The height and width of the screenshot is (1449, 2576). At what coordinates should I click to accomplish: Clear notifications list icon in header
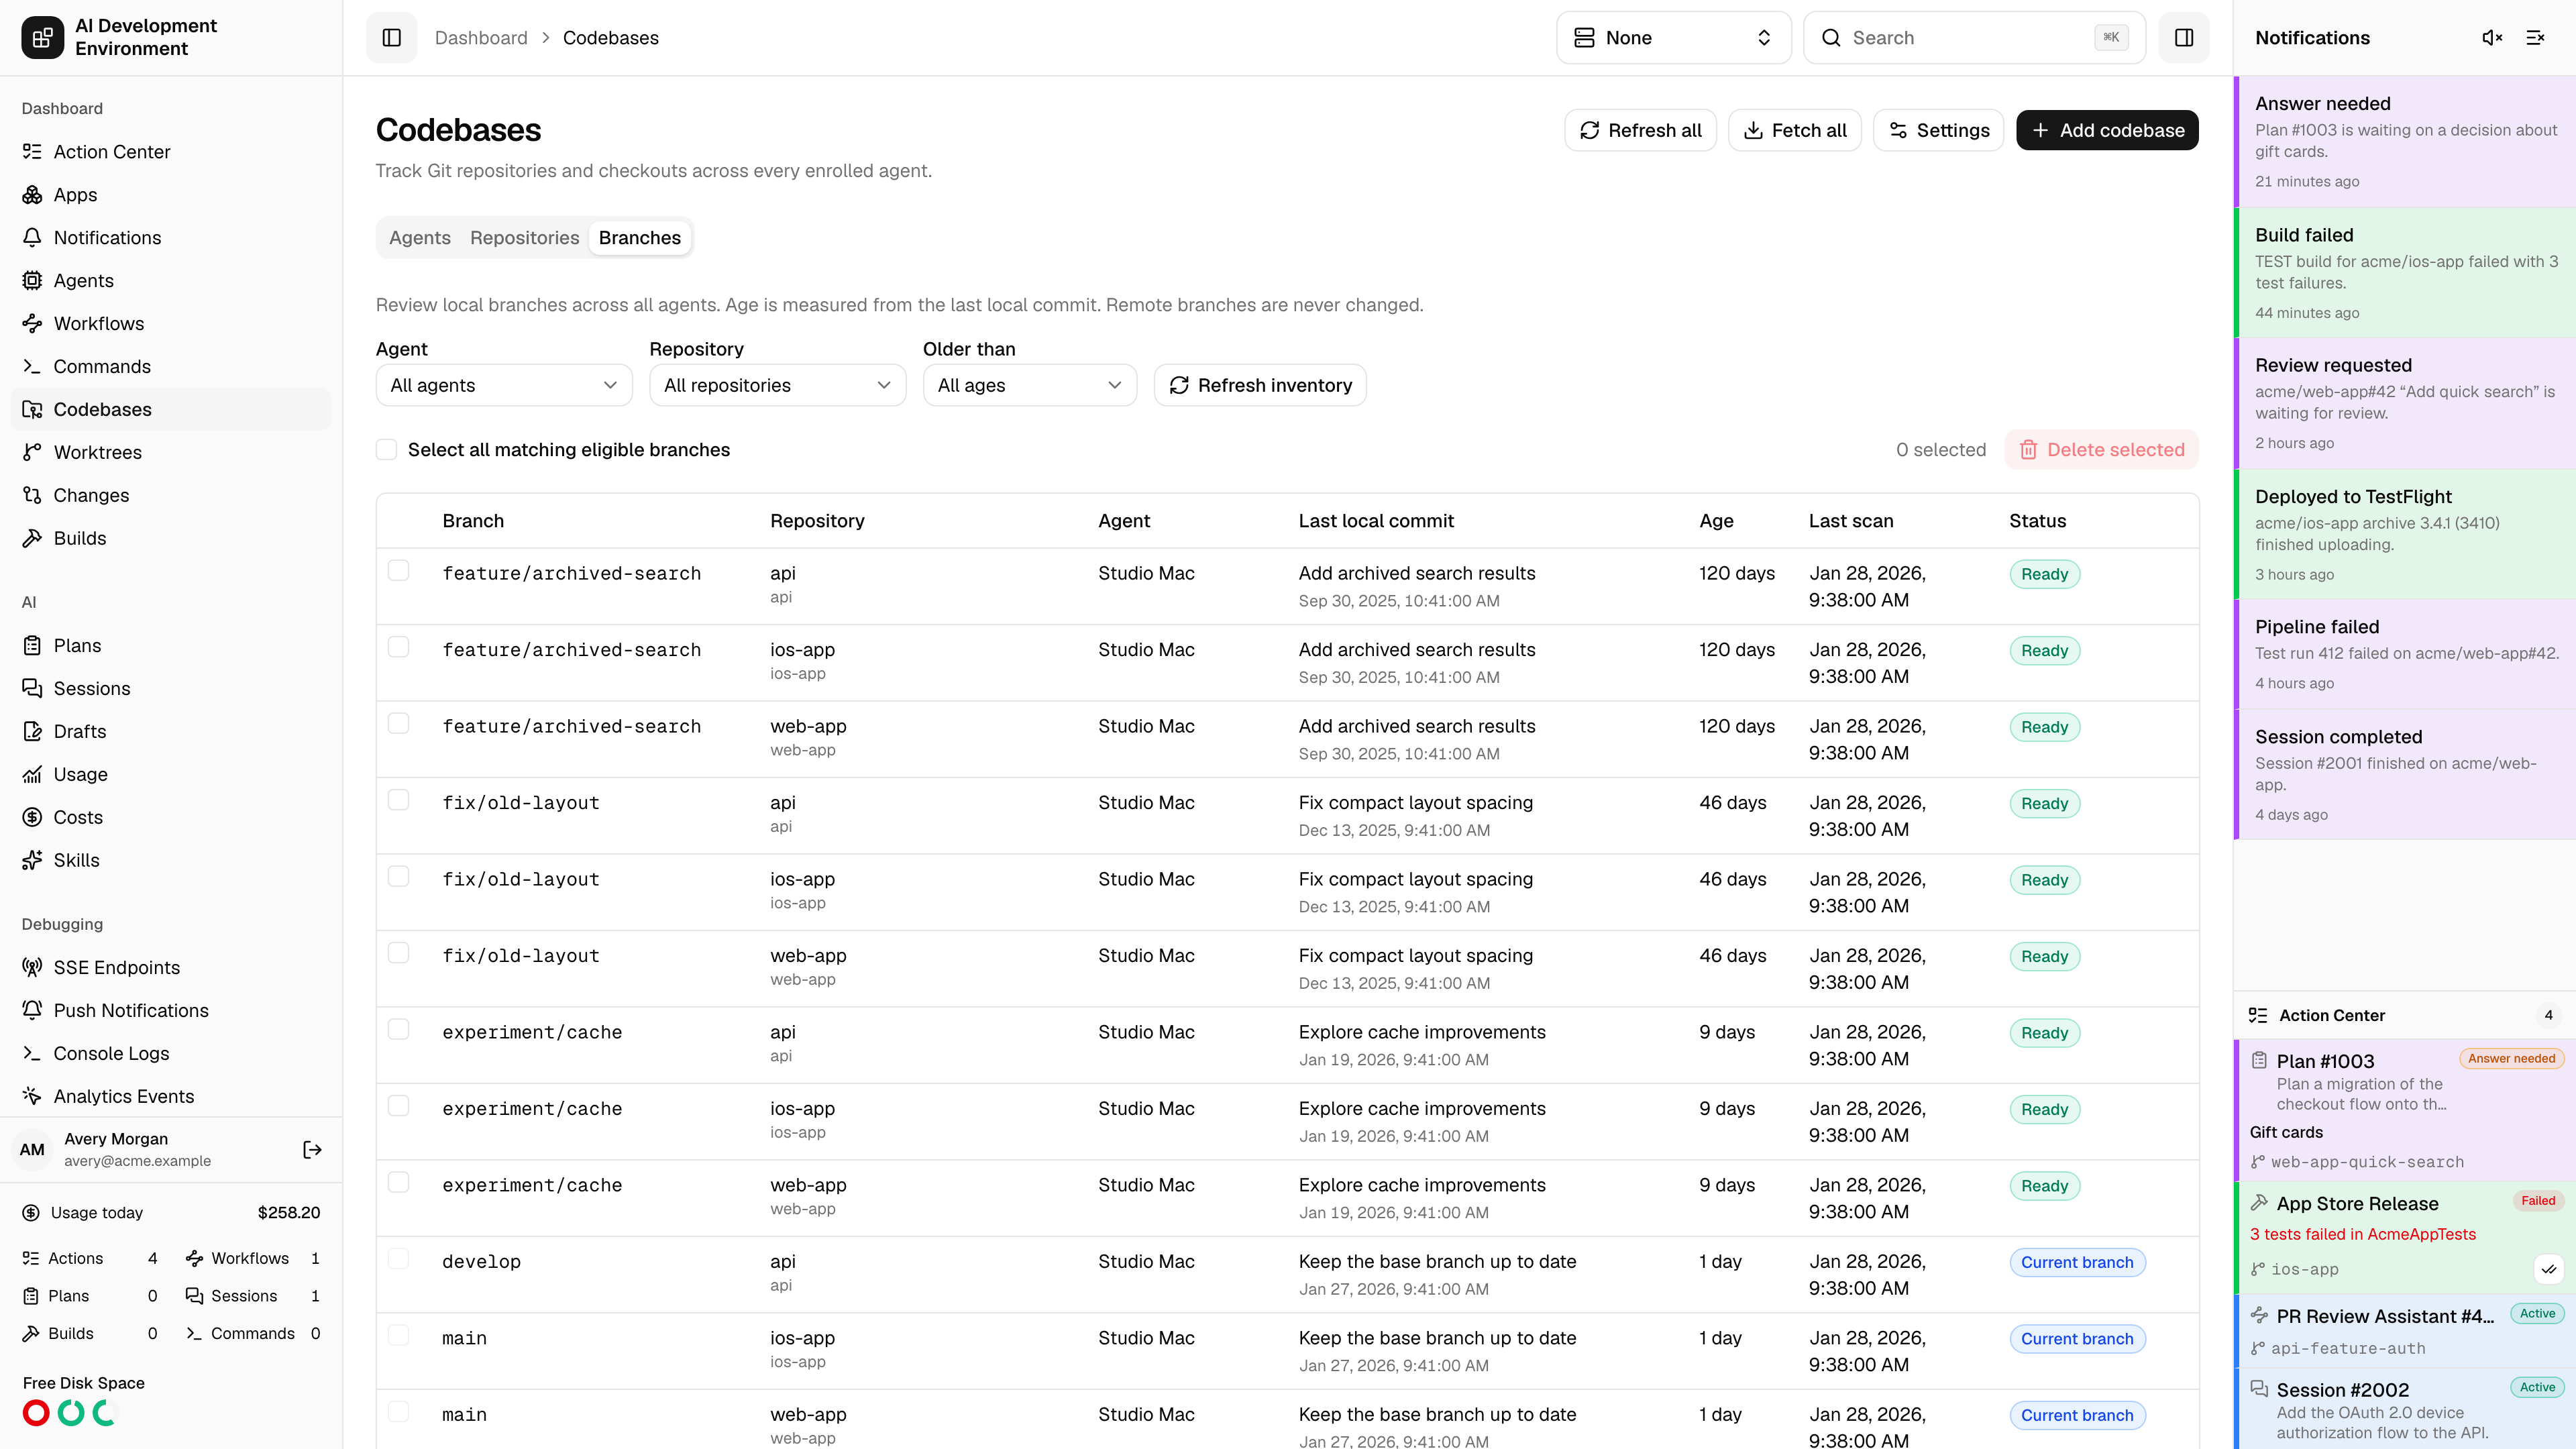(x=2535, y=38)
